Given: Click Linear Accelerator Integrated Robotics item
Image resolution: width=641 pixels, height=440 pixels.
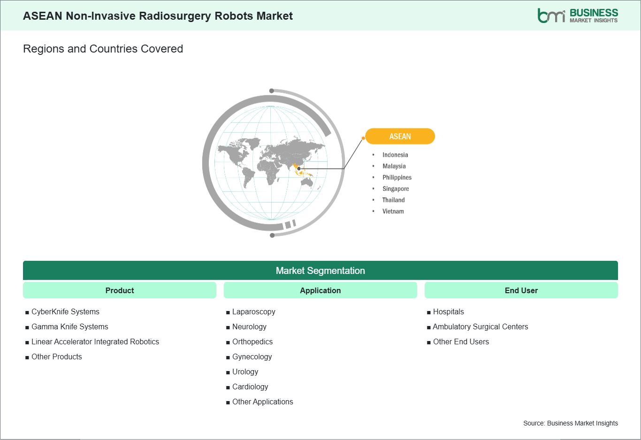Looking at the screenshot, I should 95,341.
